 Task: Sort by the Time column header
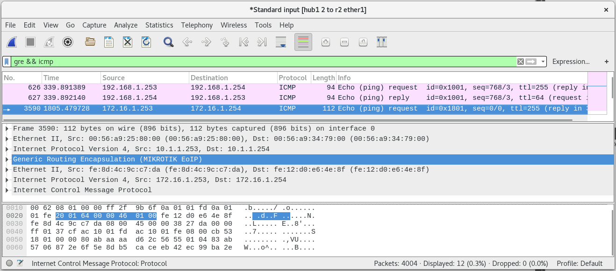(71, 78)
